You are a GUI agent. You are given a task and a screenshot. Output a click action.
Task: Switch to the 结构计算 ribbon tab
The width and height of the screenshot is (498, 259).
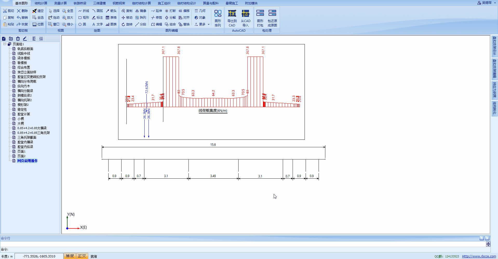tap(41, 3)
